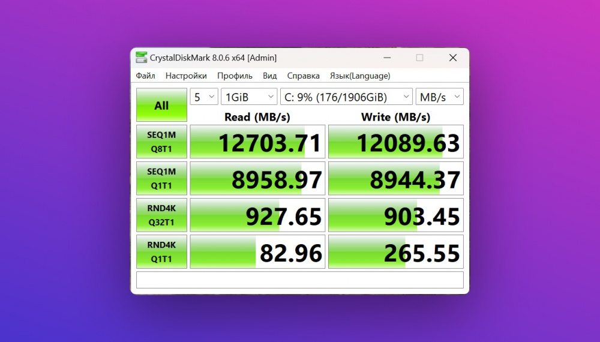Click the 8944.37 write result
This screenshot has height=342, width=600.
pyautogui.click(x=395, y=178)
